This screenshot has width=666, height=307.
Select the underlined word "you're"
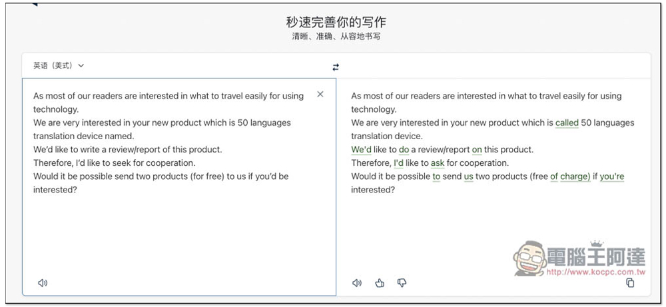pyautogui.click(x=612, y=176)
